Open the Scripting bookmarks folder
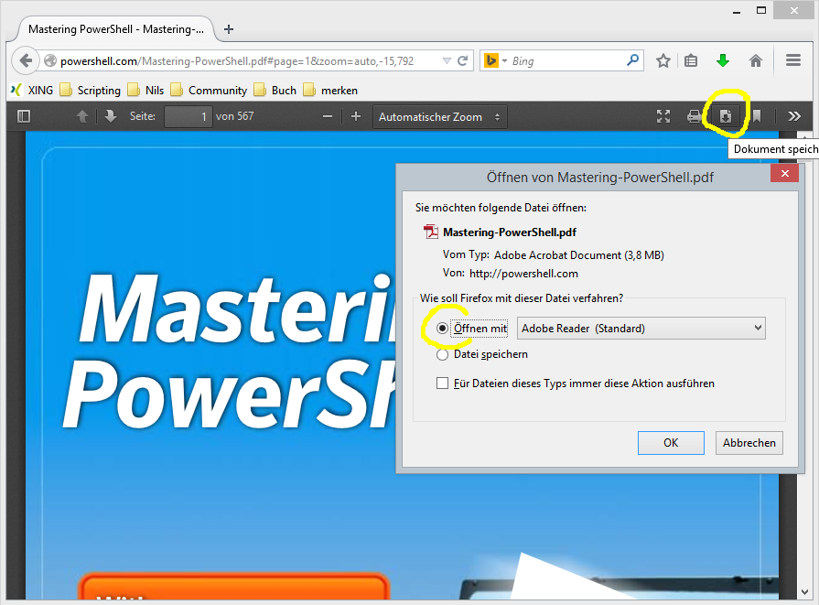 (x=90, y=91)
